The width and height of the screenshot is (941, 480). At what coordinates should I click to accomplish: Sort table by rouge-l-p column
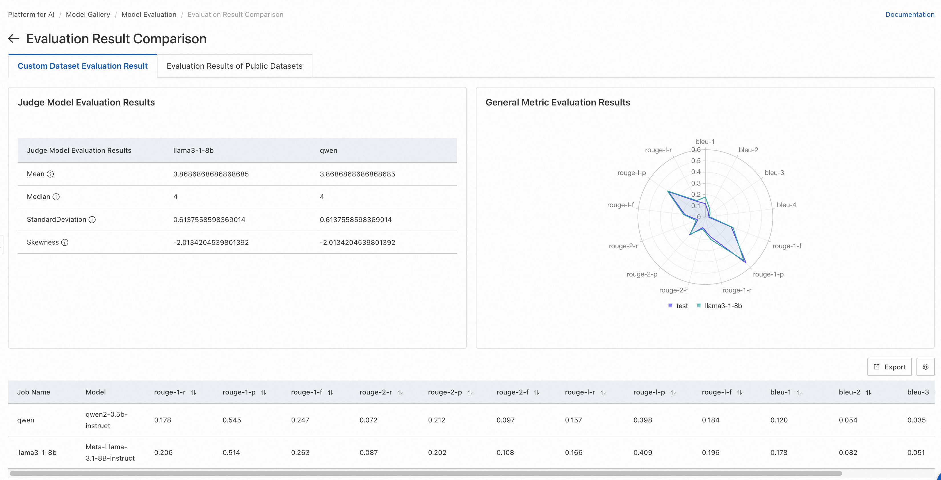673,392
